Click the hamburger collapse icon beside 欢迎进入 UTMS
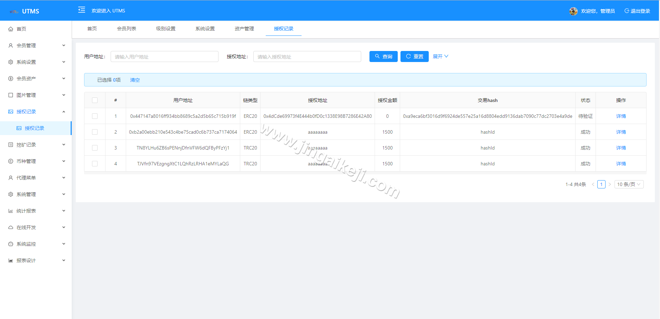 pyautogui.click(x=81, y=10)
